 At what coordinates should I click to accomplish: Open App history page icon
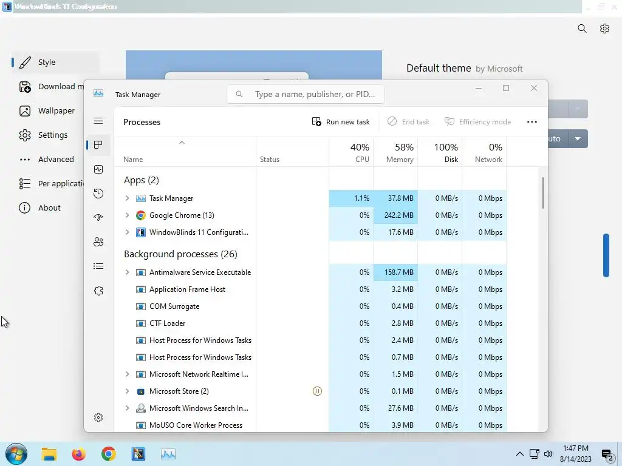tap(98, 194)
